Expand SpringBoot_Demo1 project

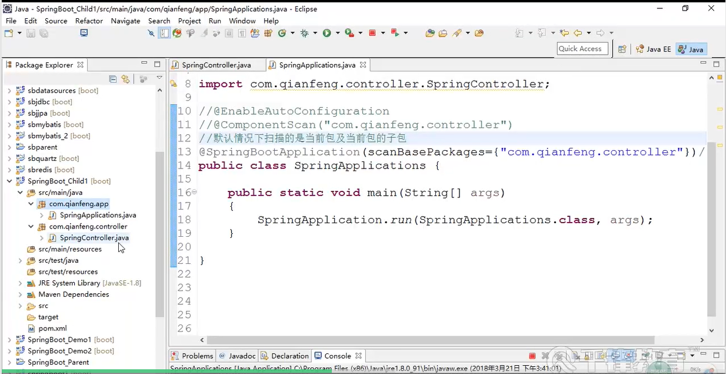point(9,340)
